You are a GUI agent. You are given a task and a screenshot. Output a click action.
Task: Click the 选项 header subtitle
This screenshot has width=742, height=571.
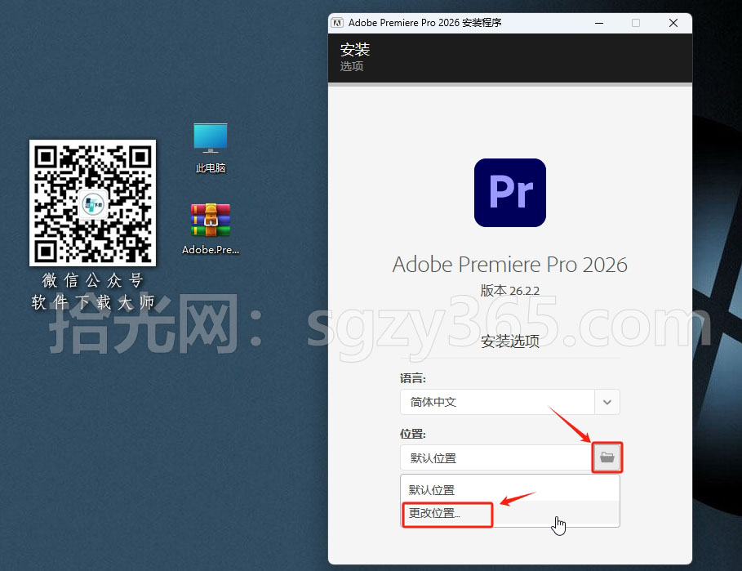point(352,66)
